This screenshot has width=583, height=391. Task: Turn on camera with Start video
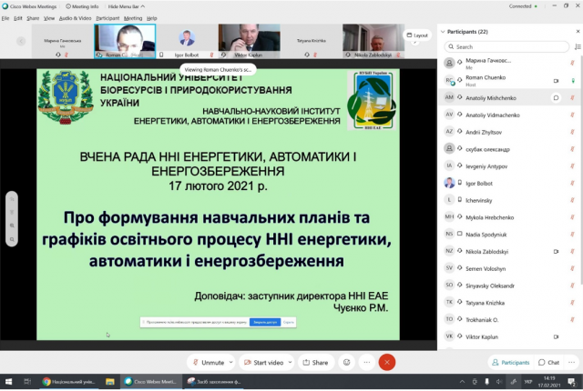(x=263, y=363)
